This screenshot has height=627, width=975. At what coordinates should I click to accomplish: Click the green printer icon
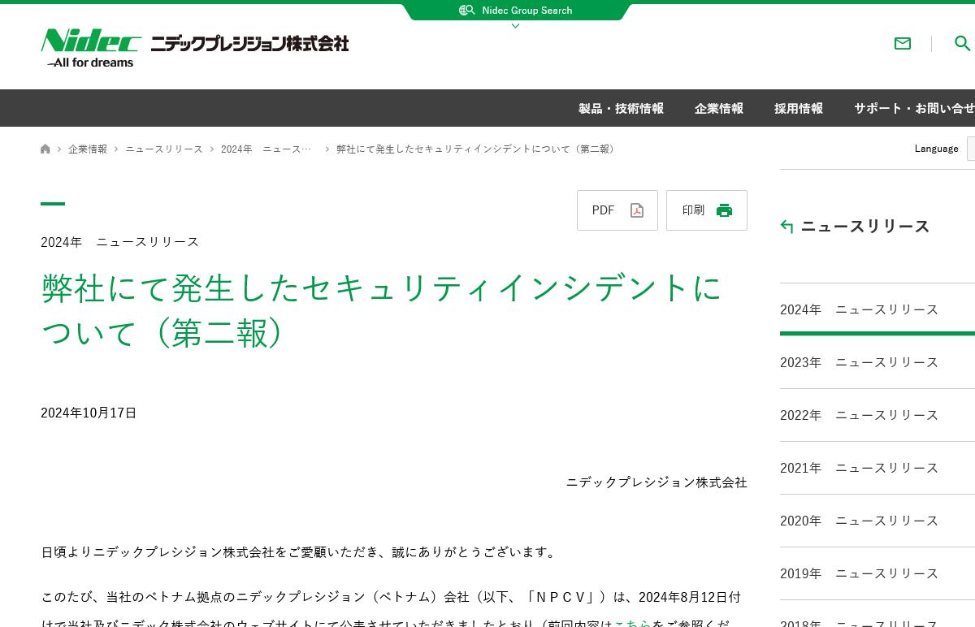(x=724, y=210)
